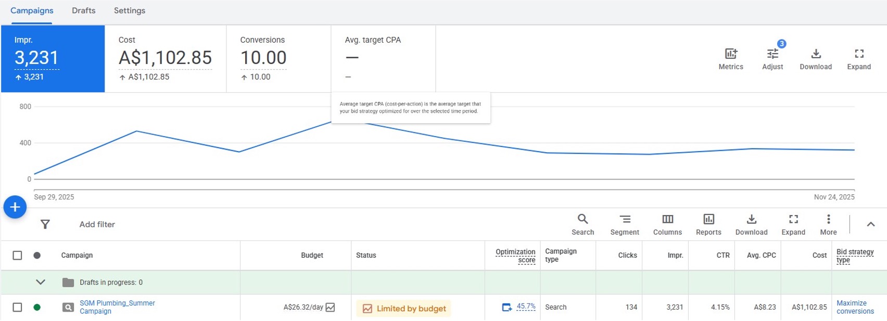
Task: Click the 4.15% CTR cell
Action: (720, 307)
